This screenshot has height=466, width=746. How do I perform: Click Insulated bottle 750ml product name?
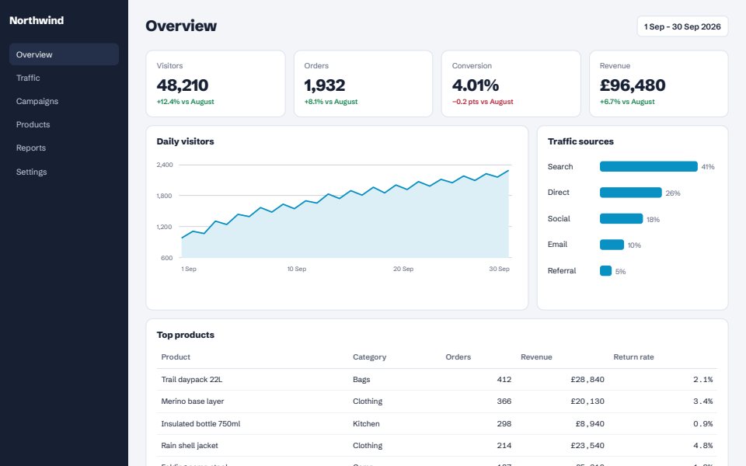(x=200, y=424)
